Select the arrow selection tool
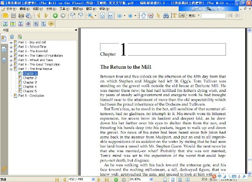Viewport: 252px width, 182px height. [158, 16]
